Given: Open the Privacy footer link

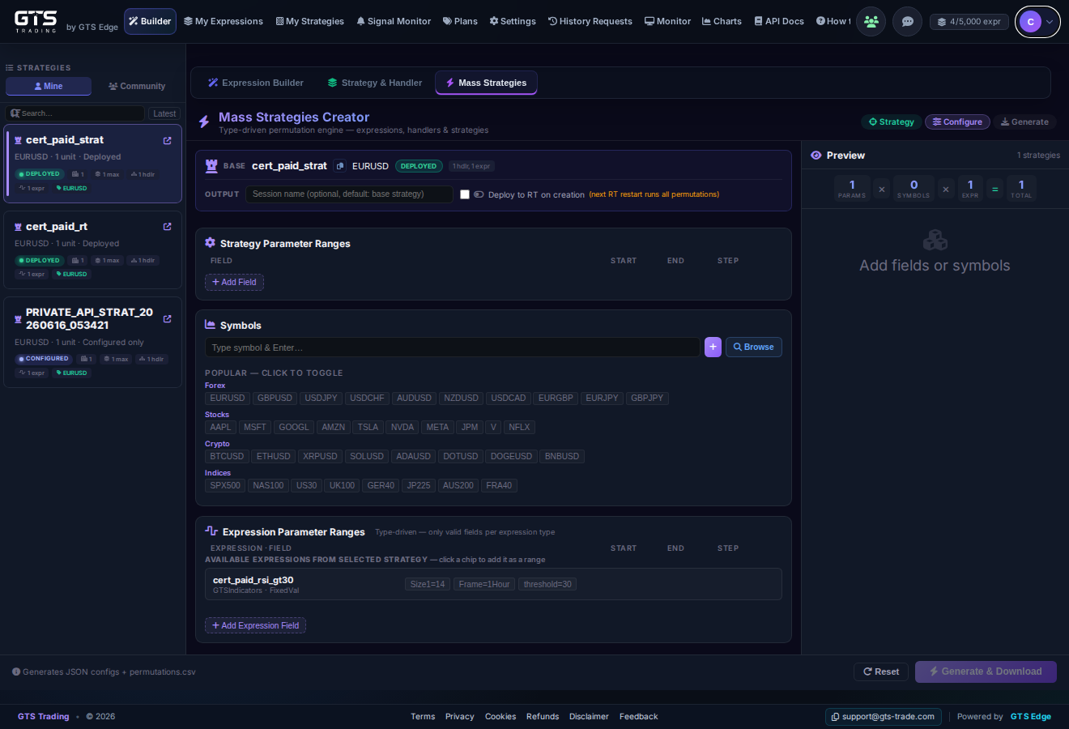Looking at the screenshot, I should pyautogui.click(x=459, y=716).
